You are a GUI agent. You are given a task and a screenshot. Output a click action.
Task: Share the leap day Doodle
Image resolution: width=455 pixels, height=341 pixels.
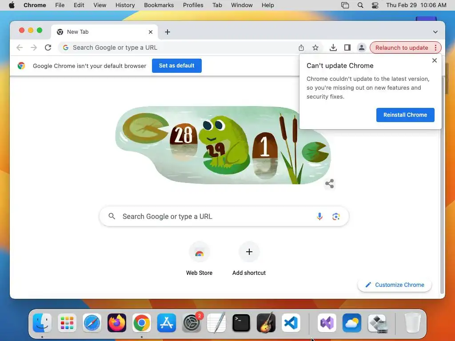(x=329, y=183)
